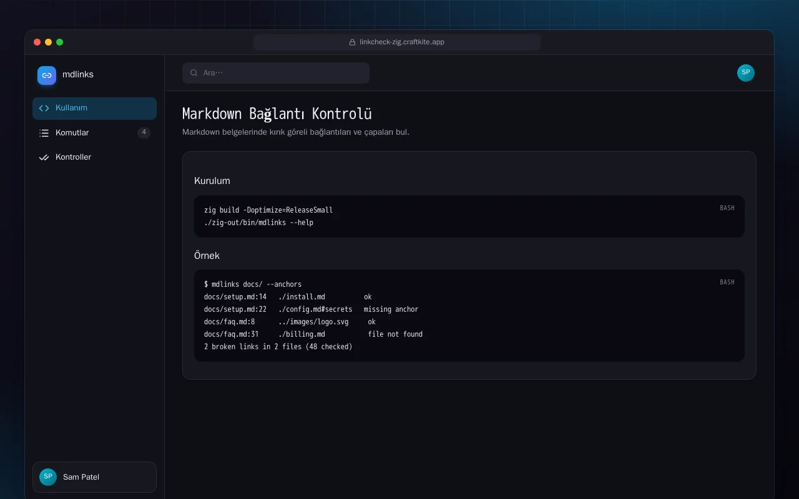799x499 pixels.
Task: Click the Kurulum section heading
Action: point(212,181)
